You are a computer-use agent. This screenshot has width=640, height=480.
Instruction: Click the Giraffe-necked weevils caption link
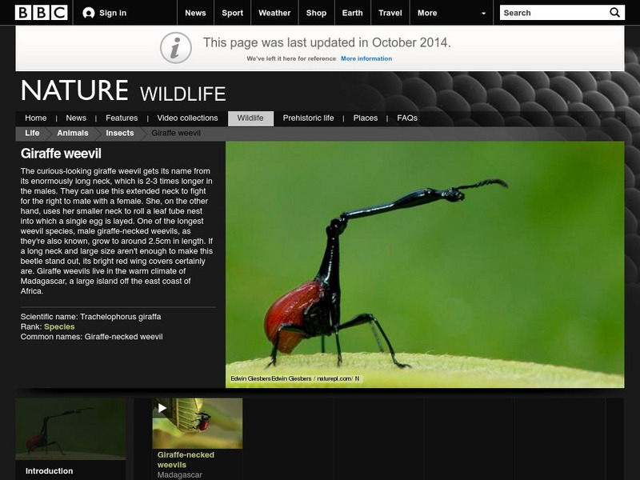coord(185,458)
